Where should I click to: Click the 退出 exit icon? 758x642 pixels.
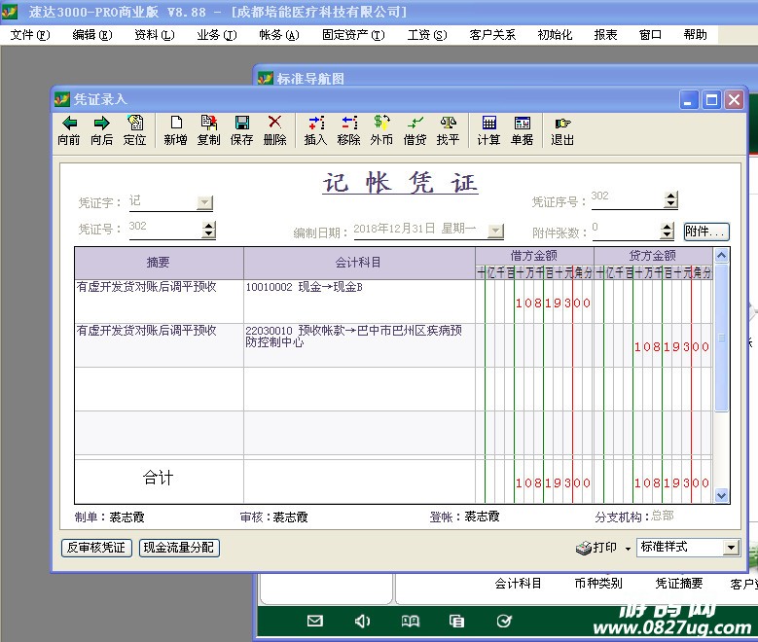562,124
